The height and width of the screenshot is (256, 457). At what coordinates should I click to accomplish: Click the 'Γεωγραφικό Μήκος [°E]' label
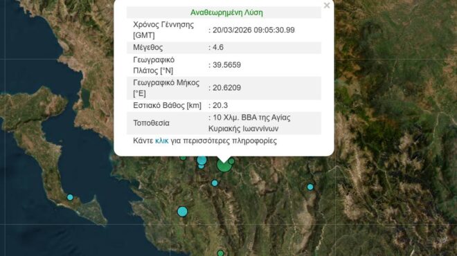point(166,88)
